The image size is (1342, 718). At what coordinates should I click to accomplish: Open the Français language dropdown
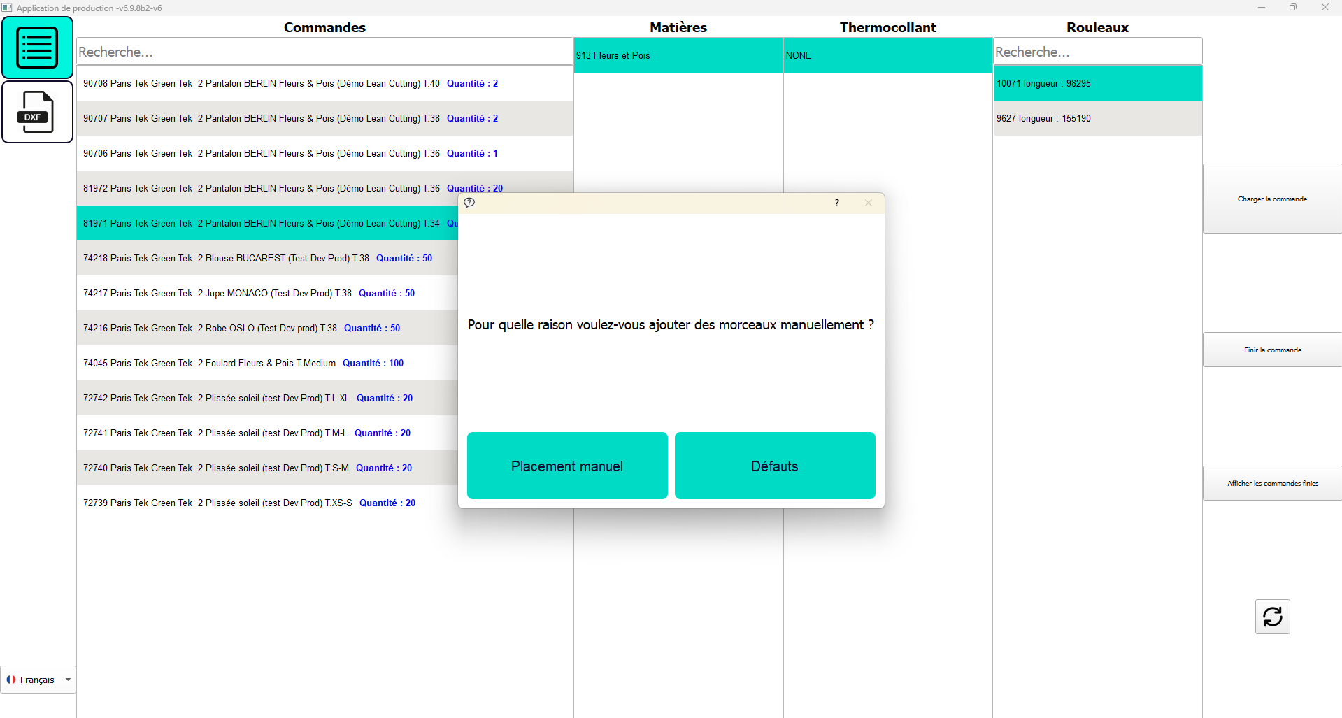tap(38, 680)
